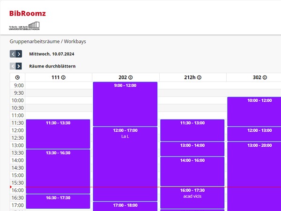Show info for room 212h
The image size is (281, 211).
pos(200,77)
